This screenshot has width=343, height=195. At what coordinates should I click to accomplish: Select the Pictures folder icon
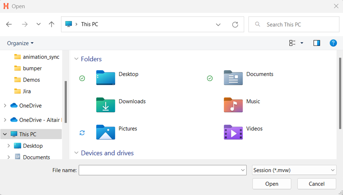click(x=106, y=132)
